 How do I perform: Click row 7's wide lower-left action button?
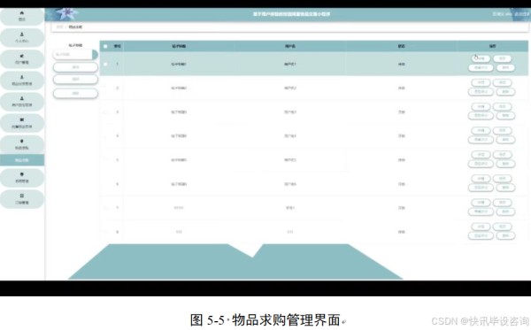tap(481, 211)
